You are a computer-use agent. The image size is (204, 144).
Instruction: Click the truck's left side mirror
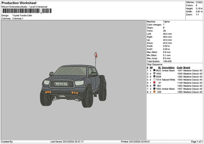click(51, 74)
